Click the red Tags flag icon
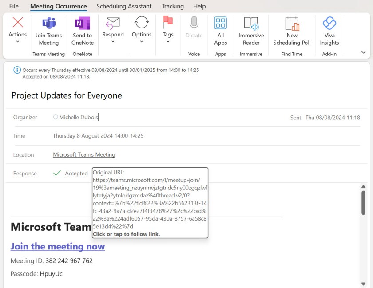The height and width of the screenshot is (288, 373). click(168, 22)
